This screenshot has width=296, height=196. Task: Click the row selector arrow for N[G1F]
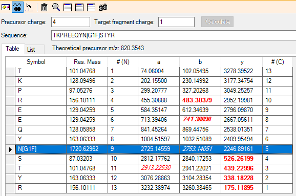(x=10, y=149)
